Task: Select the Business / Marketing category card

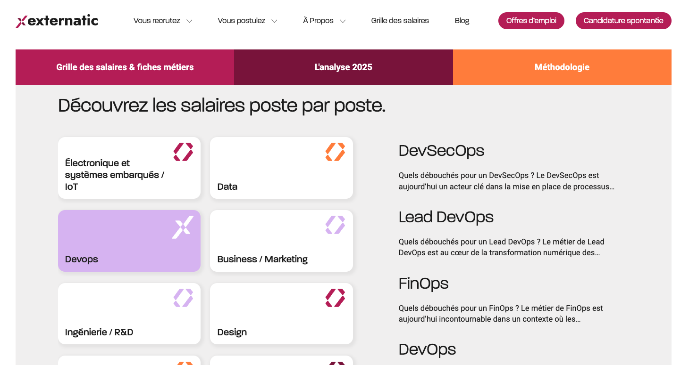Action: [281, 241]
